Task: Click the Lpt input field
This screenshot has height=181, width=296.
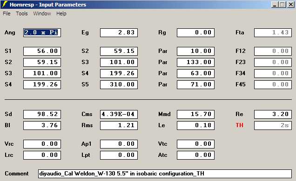Action: pyautogui.click(x=119, y=155)
